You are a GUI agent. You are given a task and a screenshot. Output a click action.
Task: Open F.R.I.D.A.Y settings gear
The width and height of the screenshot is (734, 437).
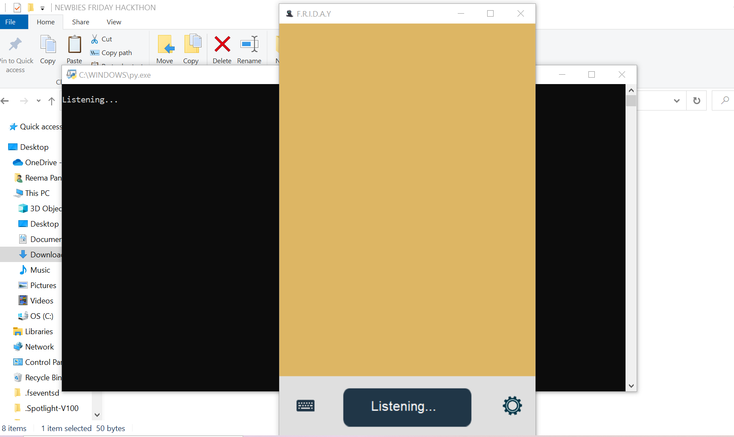[x=512, y=406]
